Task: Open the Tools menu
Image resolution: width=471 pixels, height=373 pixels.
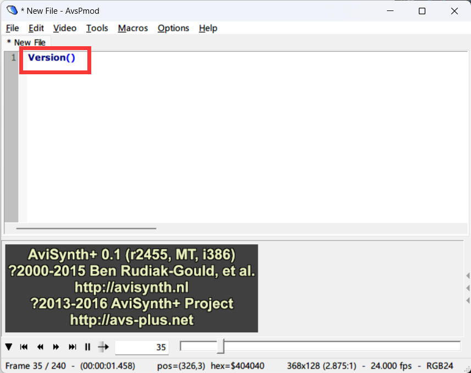Action: [x=97, y=28]
